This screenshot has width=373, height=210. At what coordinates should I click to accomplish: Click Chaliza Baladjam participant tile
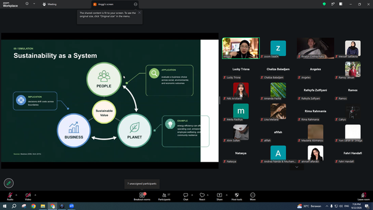[x=278, y=69]
